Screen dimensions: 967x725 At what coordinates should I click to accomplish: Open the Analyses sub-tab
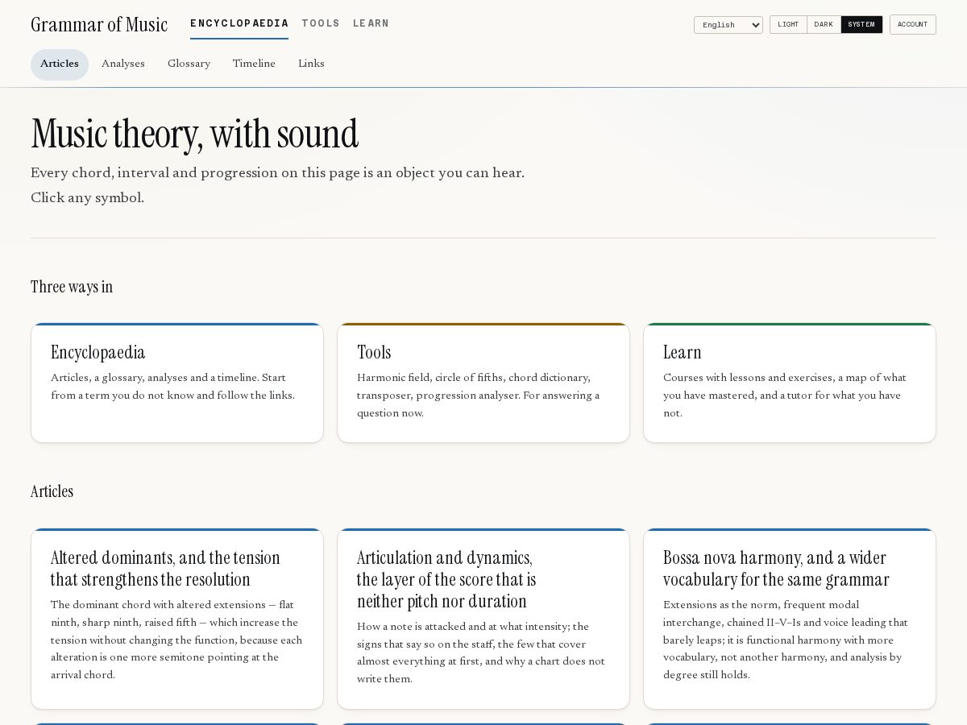pos(123,64)
